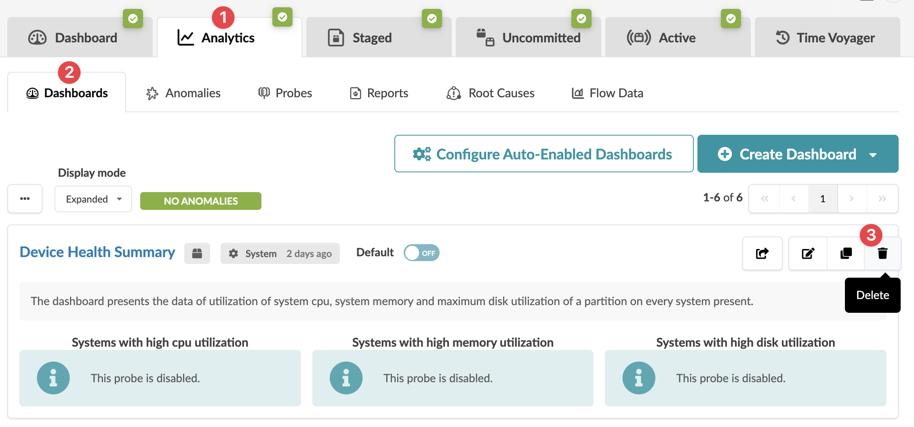Click info icon in cpu utilization panel
The width and height of the screenshot is (914, 427).
[53, 378]
